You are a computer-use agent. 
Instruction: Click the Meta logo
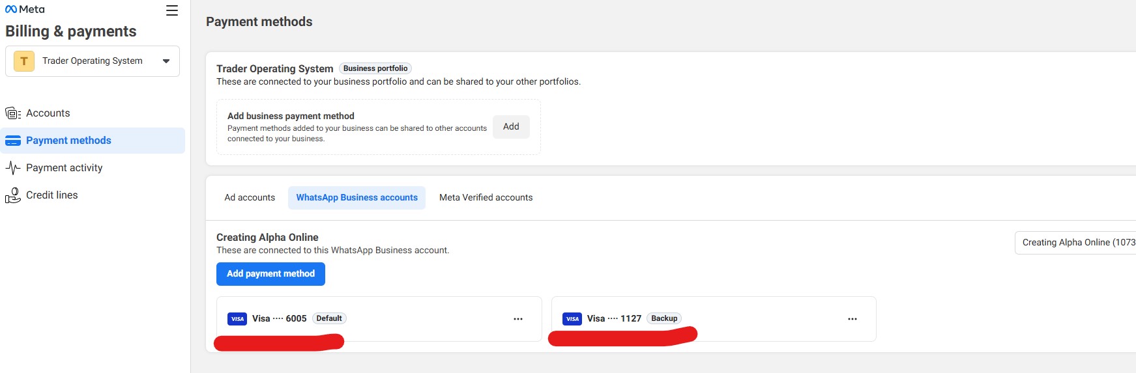25,9
